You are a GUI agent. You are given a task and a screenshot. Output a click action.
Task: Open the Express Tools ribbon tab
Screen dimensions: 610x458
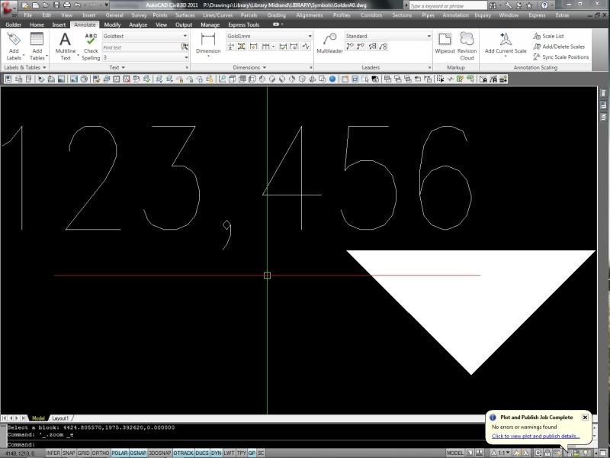coord(243,24)
